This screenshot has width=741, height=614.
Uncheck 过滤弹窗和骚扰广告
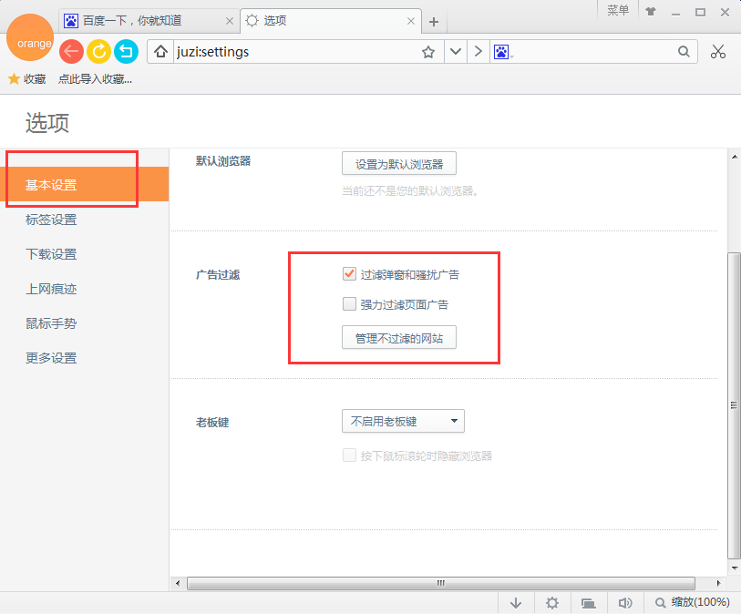(x=349, y=272)
